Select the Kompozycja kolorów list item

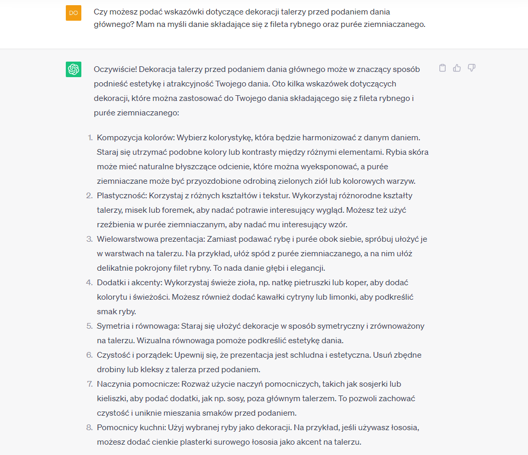pos(263,159)
